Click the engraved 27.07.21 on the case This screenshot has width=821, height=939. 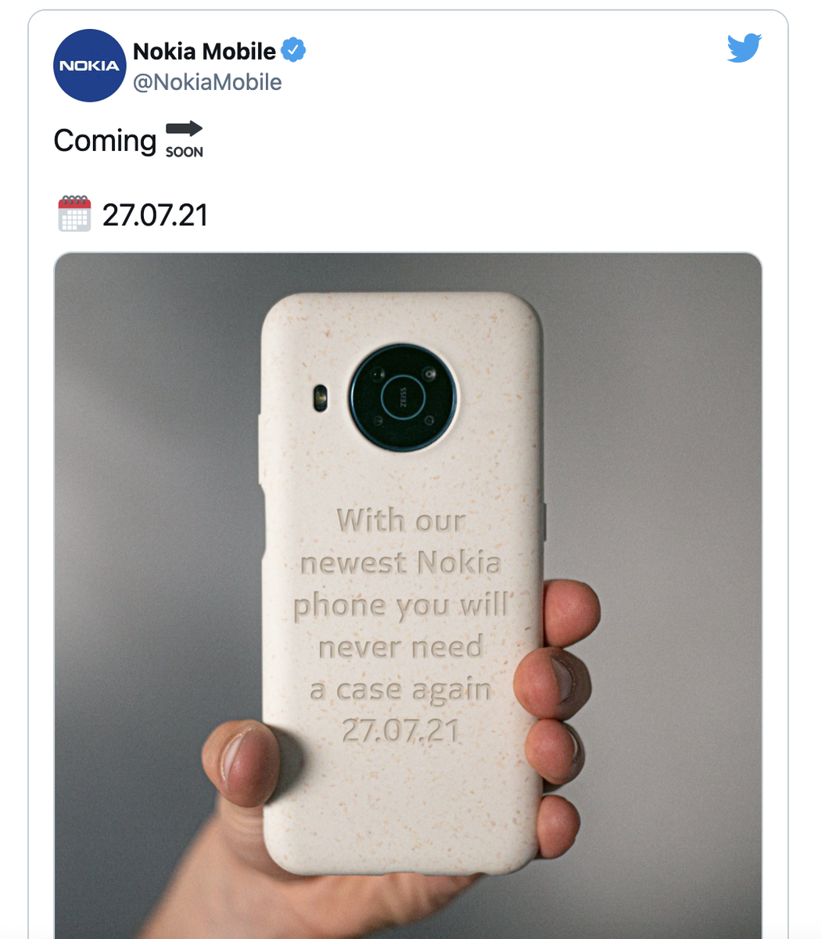(x=400, y=731)
